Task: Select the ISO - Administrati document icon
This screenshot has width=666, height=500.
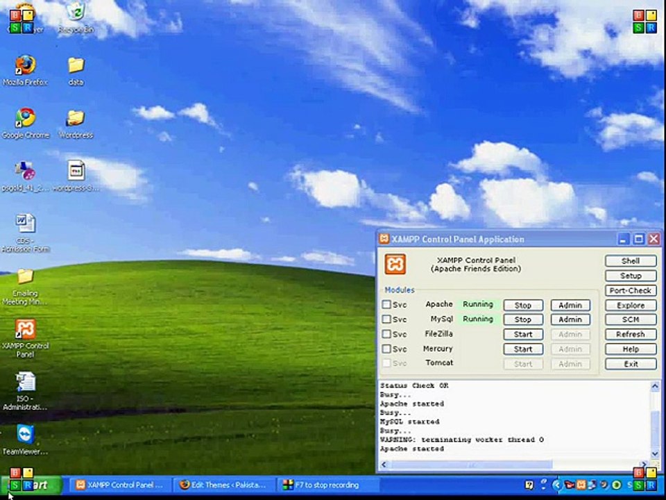Action: (25, 391)
